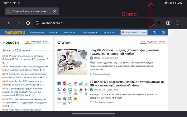This screenshot has height=117, width=187.
Task: Open author Dante's profile link
Action: tap(97, 58)
